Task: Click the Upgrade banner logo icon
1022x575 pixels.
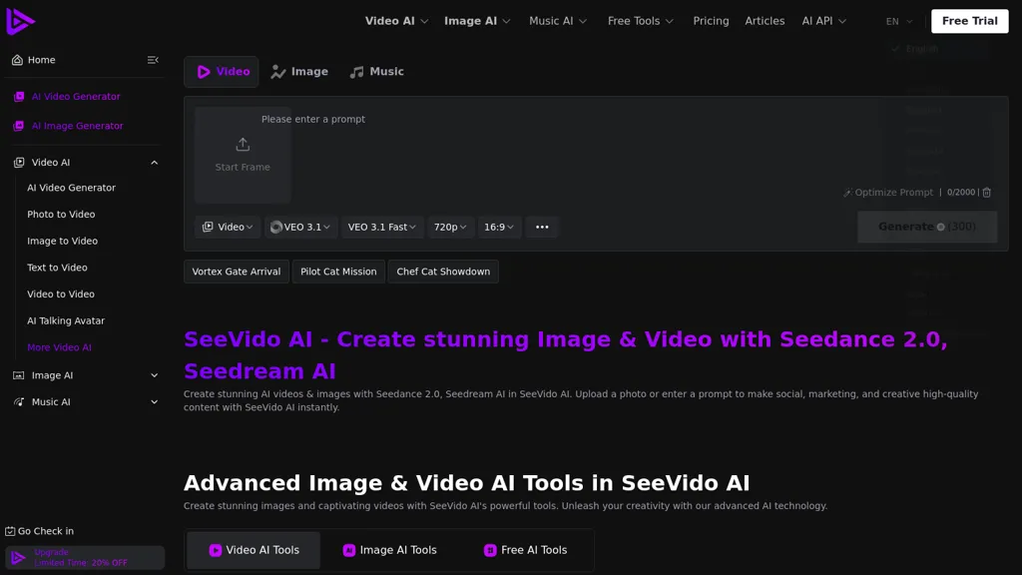Action: click(x=18, y=558)
